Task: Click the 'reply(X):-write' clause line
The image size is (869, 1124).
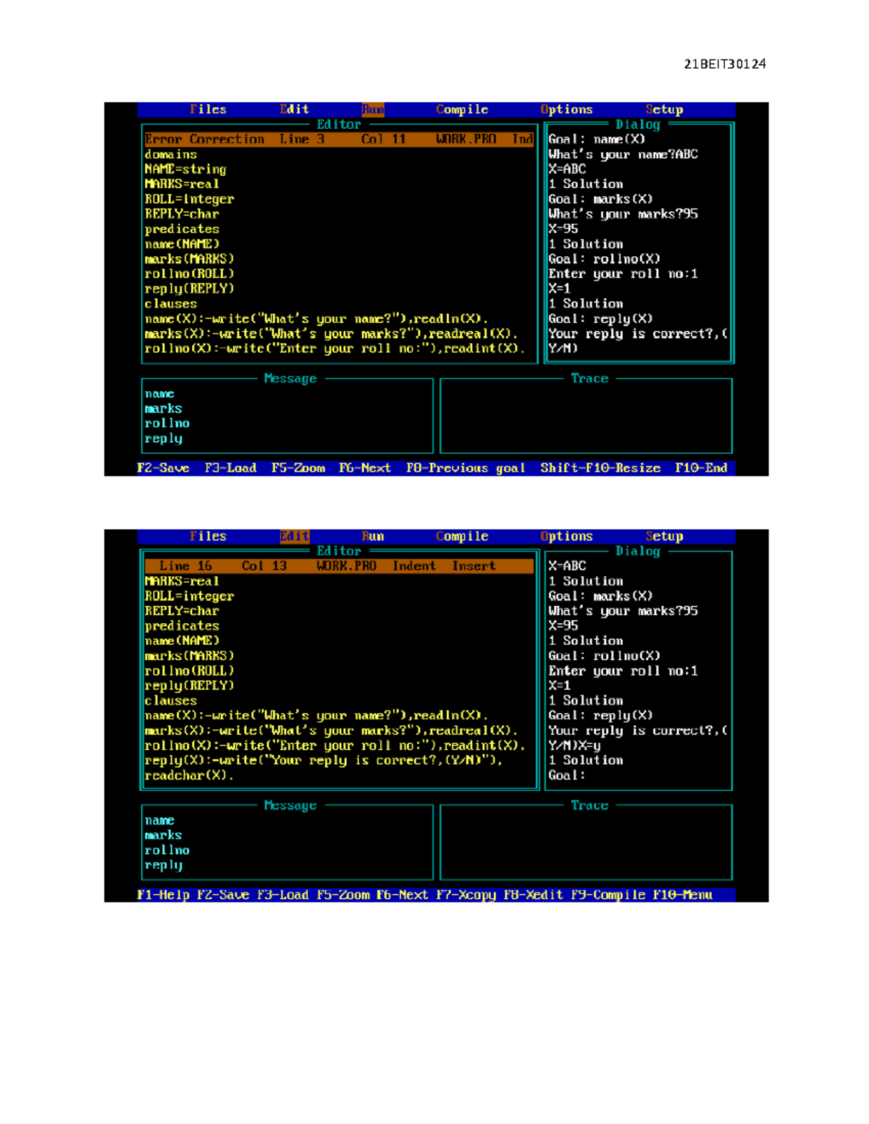Action: tap(324, 761)
